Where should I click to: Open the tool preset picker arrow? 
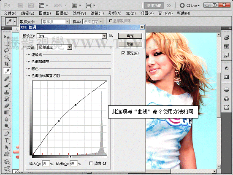coord(15,22)
